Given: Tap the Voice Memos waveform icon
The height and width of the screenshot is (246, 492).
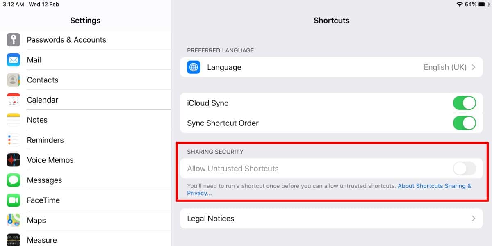Looking at the screenshot, I should (x=14, y=160).
